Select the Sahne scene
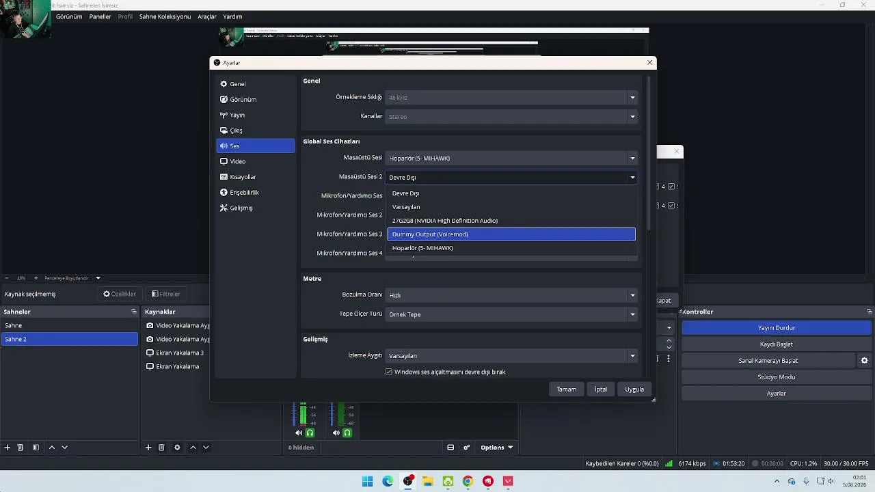 point(70,326)
